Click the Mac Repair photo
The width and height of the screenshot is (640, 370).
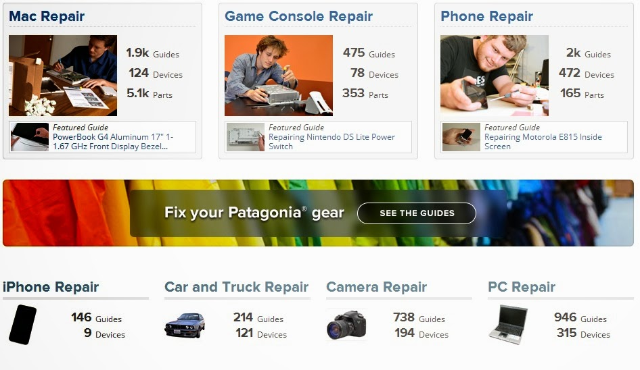(x=63, y=76)
